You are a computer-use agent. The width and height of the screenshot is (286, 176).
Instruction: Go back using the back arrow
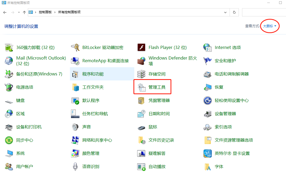pos(5,12)
